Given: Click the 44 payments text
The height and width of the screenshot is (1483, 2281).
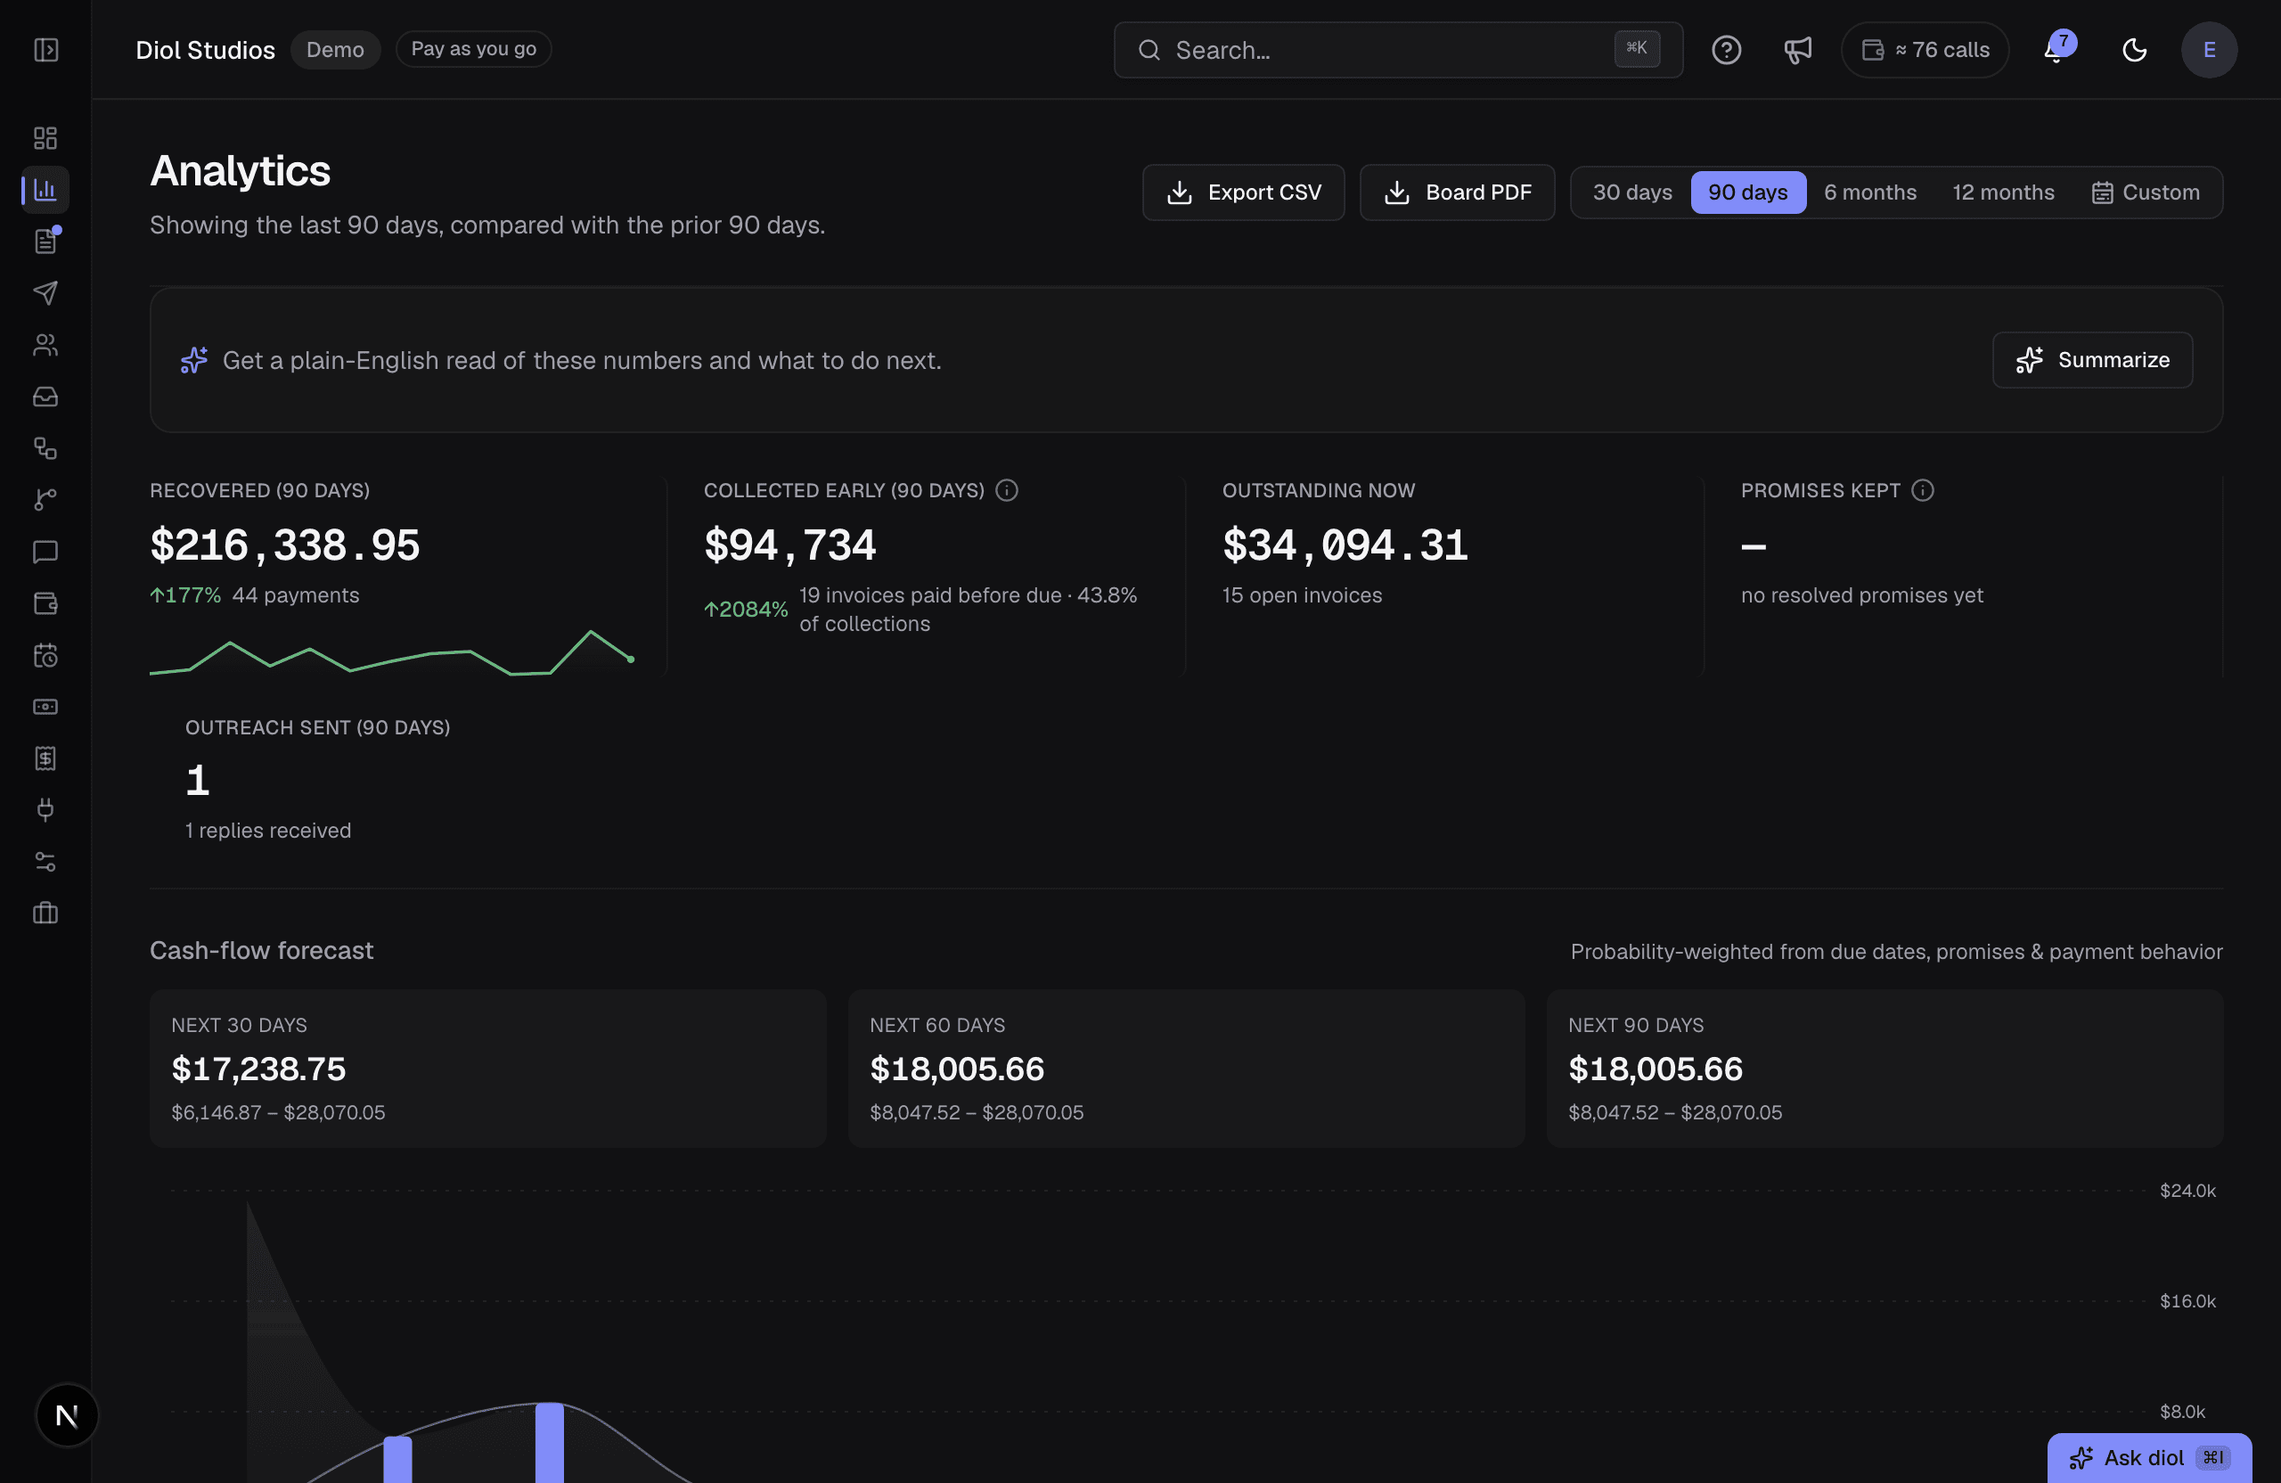Looking at the screenshot, I should tap(295, 595).
